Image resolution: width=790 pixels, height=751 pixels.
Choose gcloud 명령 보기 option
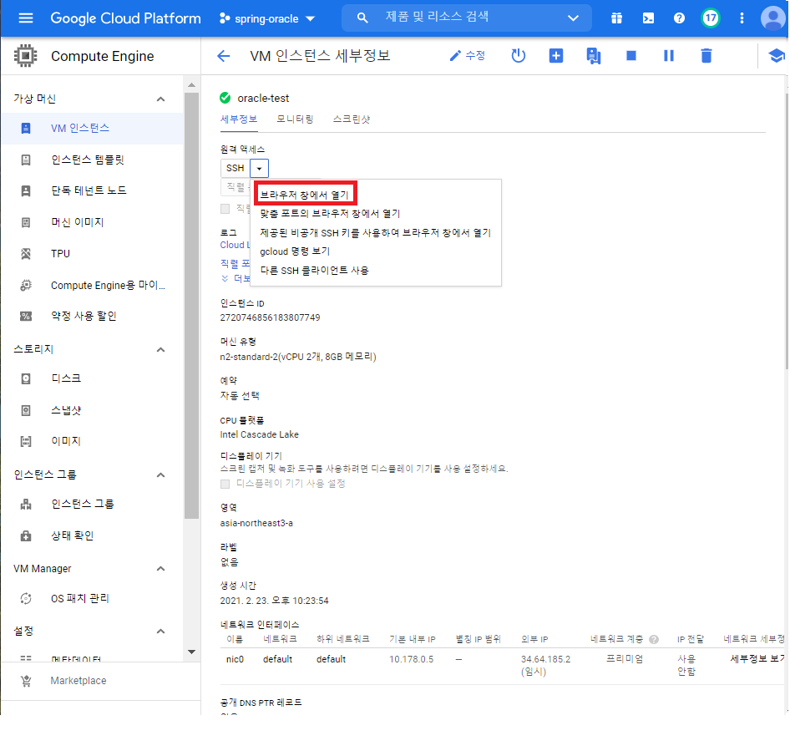pos(295,251)
